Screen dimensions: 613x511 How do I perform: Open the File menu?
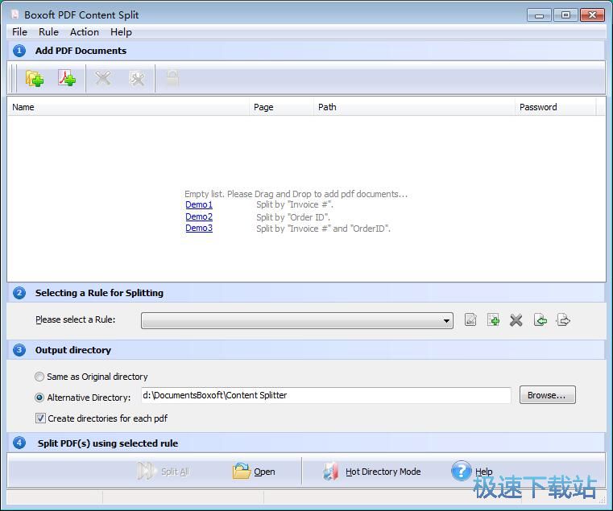[19, 32]
